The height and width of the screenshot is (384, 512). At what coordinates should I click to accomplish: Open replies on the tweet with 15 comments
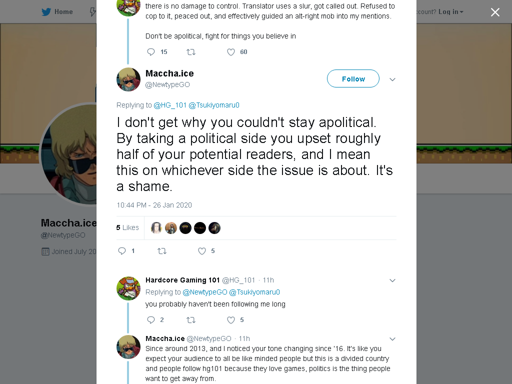[151, 52]
